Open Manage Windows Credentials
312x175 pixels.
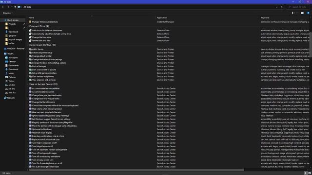tap(45, 22)
